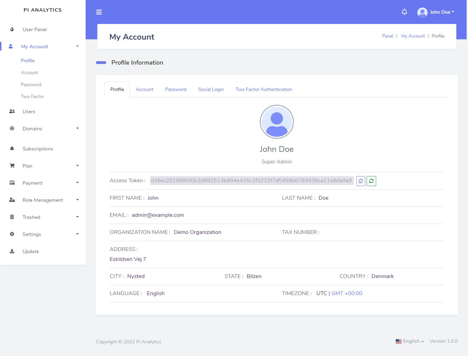Click the Users group icon in sidebar
This screenshot has height=356, width=468.
tap(12, 111)
